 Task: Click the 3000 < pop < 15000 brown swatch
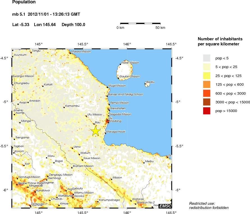[x=207, y=102]
